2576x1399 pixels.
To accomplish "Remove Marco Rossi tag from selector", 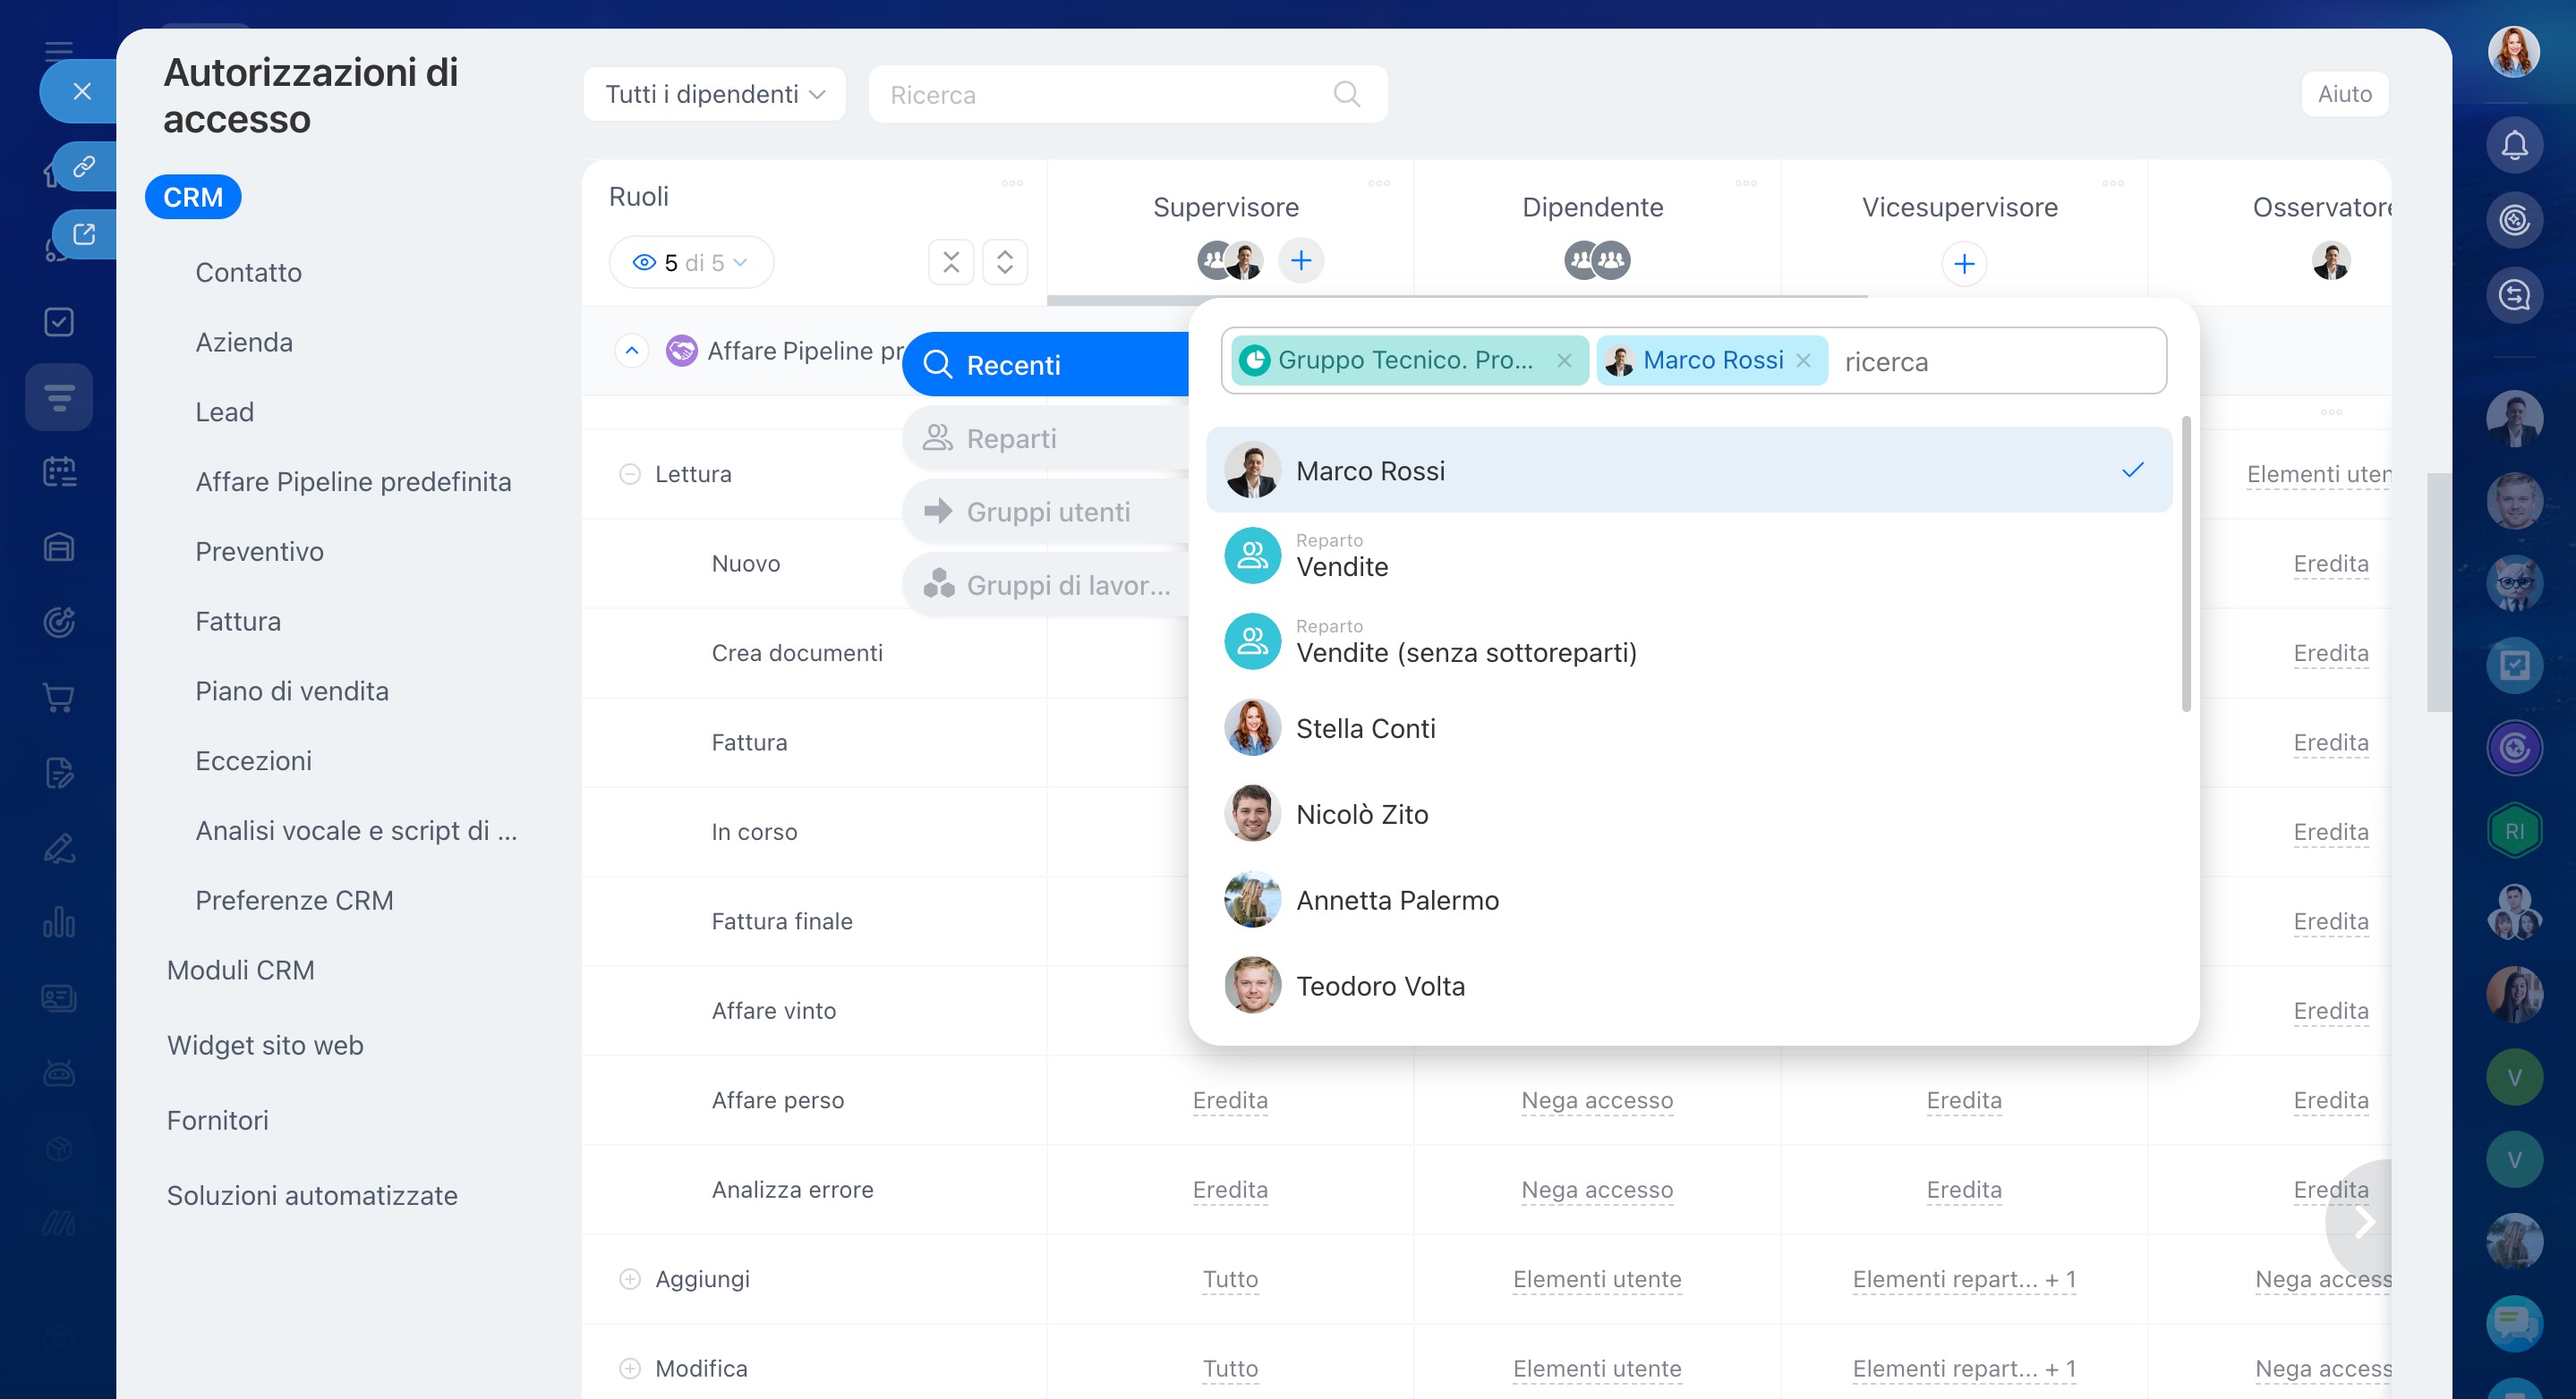I will click(1803, 360).
